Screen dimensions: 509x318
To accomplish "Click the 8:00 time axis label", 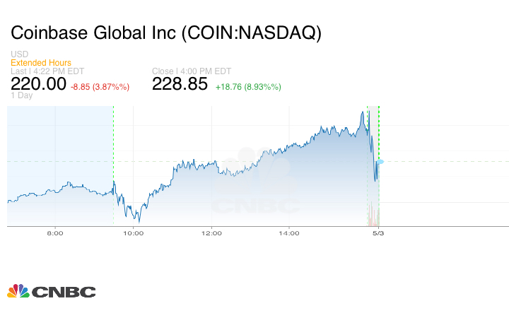I will (55, 232).
